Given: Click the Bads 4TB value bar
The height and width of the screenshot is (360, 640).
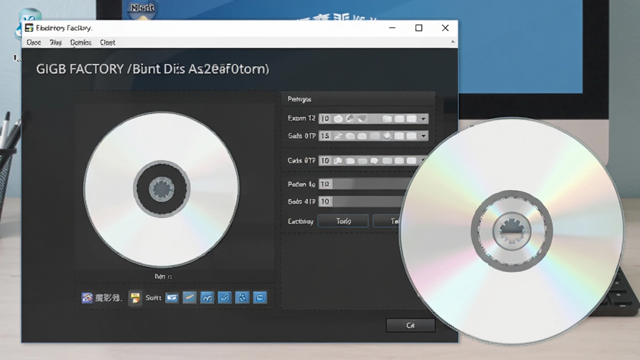Looking at the screenshot, I should (x=363, y=201).
